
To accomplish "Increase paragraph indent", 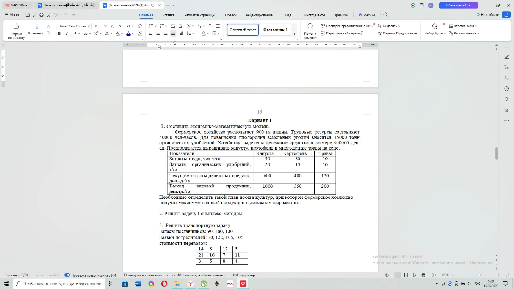I will [x=181, y=26].
